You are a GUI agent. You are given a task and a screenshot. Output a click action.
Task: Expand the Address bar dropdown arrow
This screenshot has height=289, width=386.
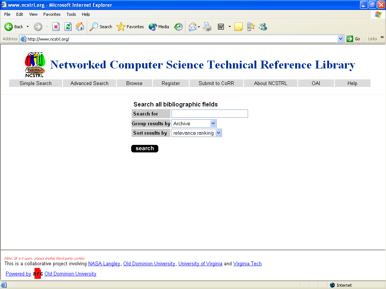pos(340,38)
